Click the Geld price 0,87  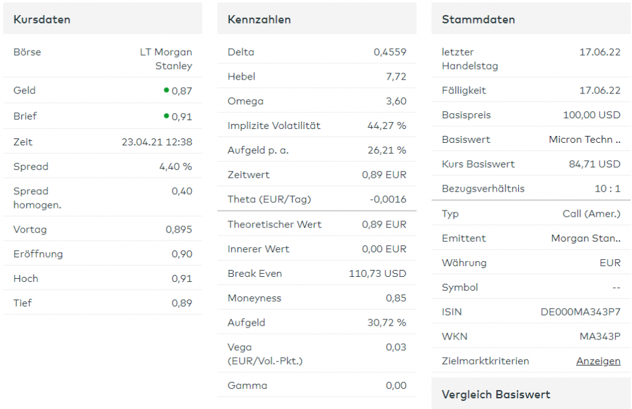click(182, 91)
